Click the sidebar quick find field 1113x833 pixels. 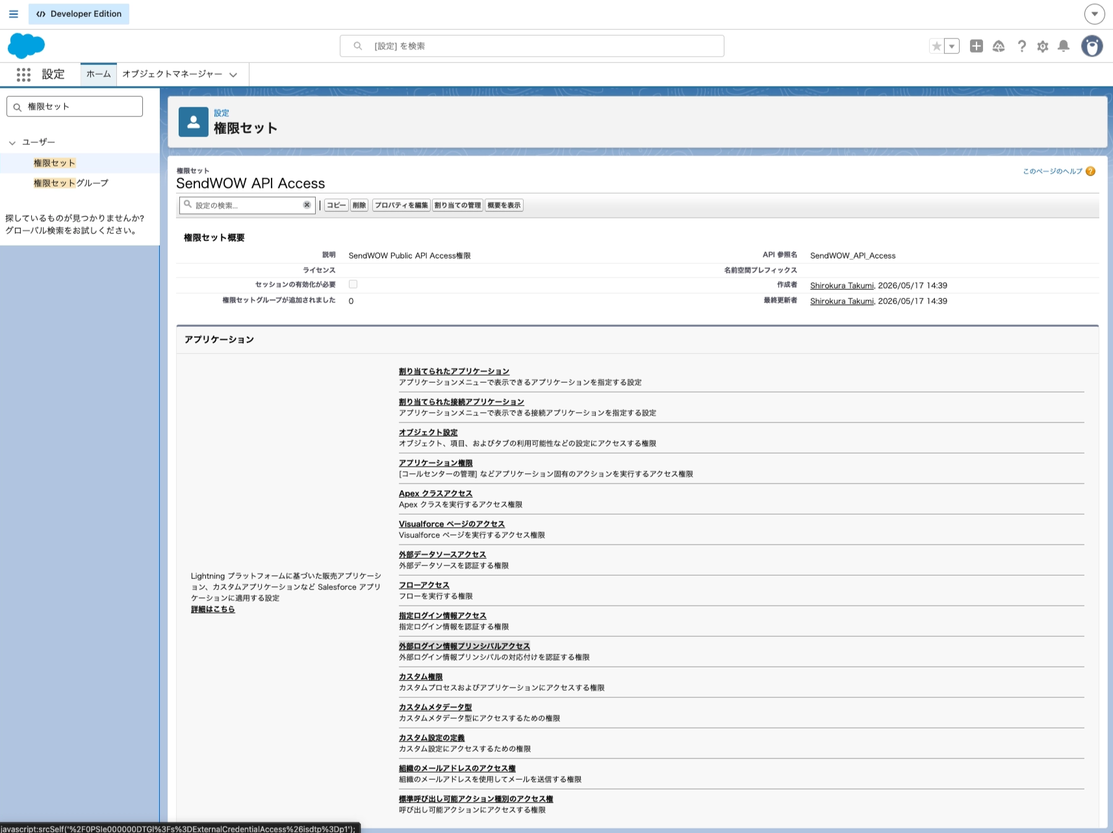point(75,107)
